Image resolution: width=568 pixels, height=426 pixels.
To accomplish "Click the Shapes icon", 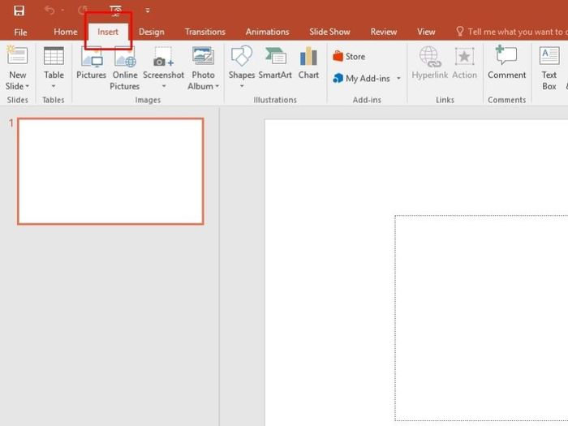I will [242, 56].
